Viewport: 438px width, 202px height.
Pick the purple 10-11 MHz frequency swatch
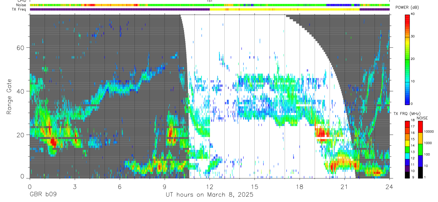tap(407, 168)
